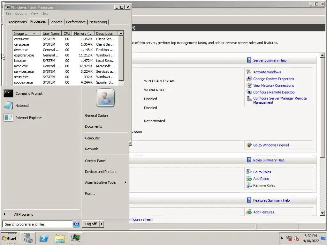This screenshot has height=245, width=327.
Task: Click the Log off button
Action: pyautogui.click(x=91, y=224)
